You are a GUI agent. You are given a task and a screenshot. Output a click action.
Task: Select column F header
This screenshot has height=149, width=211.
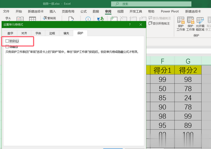tap(163, 61)
